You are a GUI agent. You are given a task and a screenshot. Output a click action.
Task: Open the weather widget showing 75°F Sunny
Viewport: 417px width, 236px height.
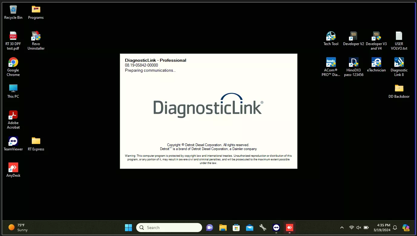pyautogui.click(x=18, y=228)
